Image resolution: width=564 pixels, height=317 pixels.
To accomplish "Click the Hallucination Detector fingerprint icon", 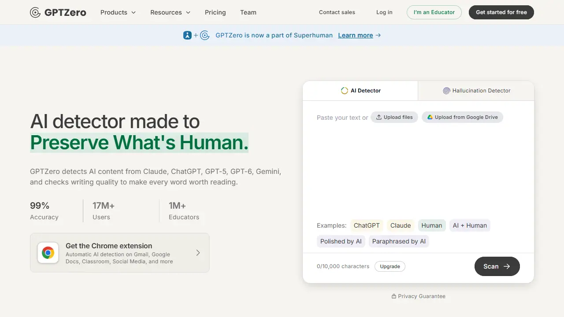I will pos(446,91).
